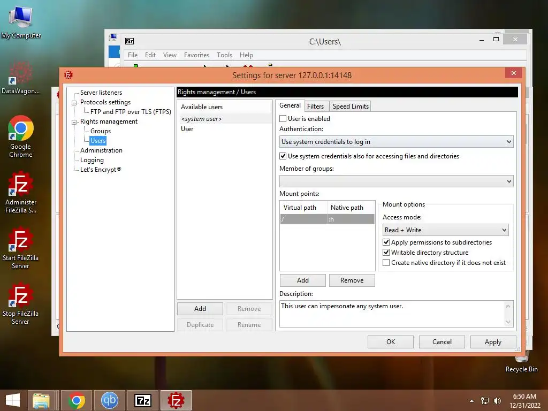Click the 7z icon in the 7-Zip title bar

point(130,41)
